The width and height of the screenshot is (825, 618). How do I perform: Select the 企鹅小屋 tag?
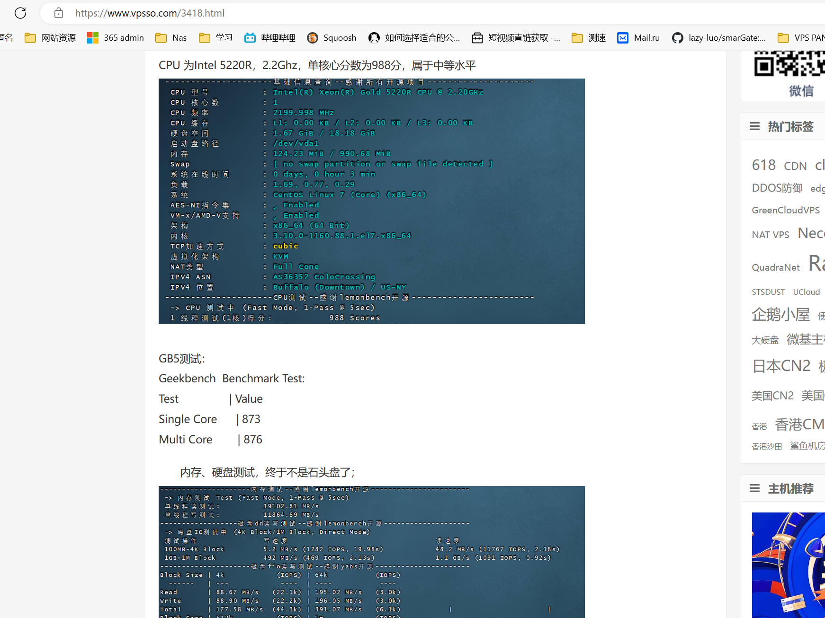(x=780, y=315)
